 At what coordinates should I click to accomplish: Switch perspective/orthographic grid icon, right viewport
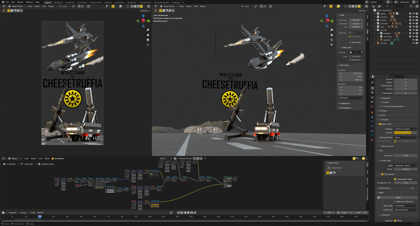pos(332,45)
